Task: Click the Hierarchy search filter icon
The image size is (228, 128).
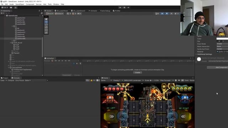Action: click(42, 13)
